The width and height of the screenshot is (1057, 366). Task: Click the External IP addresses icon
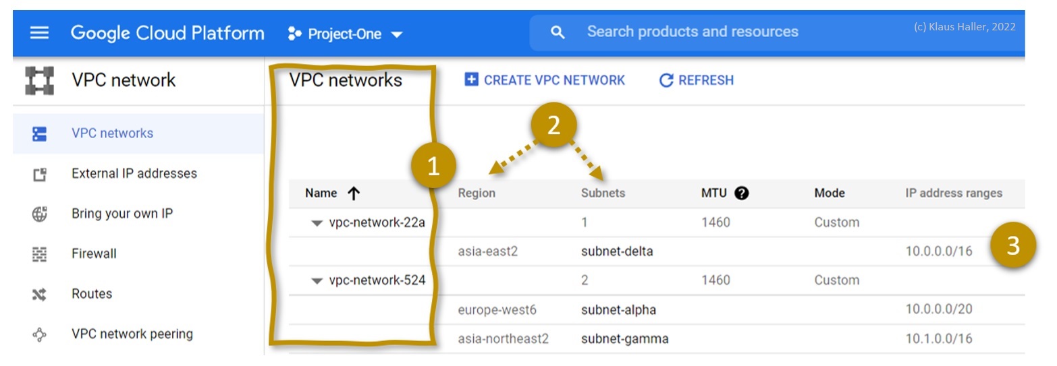[40, 174]
